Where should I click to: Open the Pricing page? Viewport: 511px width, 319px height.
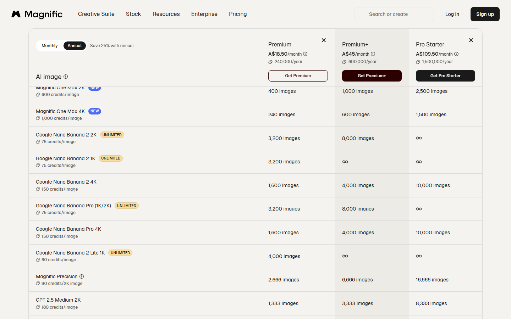tap(238, 14)
